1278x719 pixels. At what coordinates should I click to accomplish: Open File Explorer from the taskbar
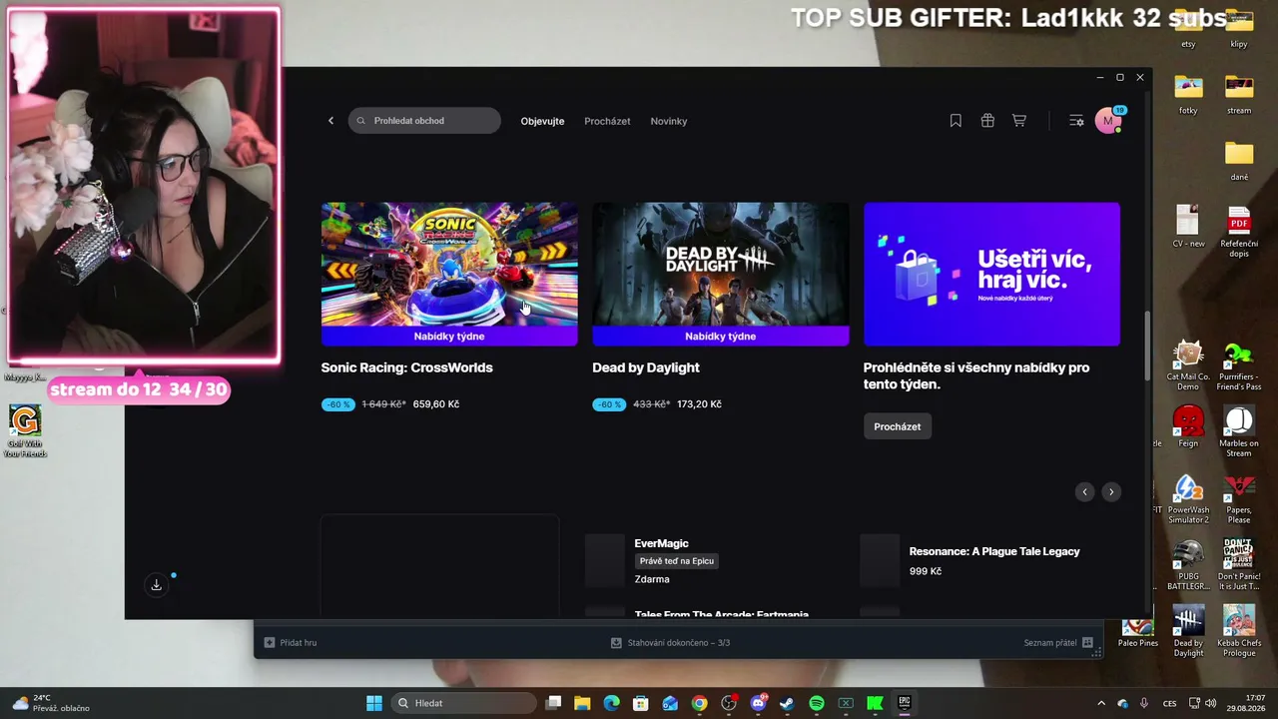point(582,703)
